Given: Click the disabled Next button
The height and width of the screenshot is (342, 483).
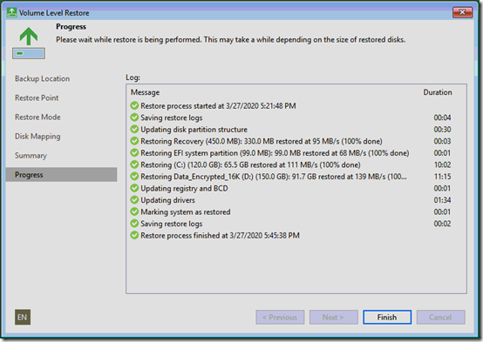Looking at the screenshot, I should click(334, 317).
